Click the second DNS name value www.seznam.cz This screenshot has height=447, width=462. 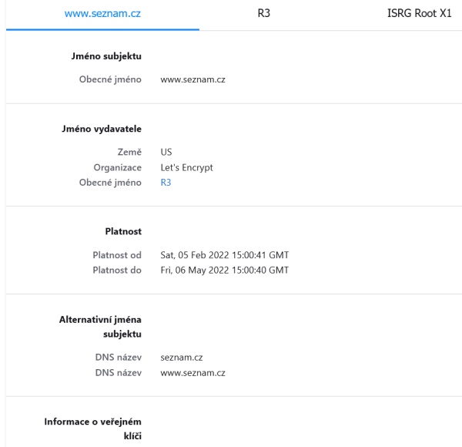click(192, 372)
